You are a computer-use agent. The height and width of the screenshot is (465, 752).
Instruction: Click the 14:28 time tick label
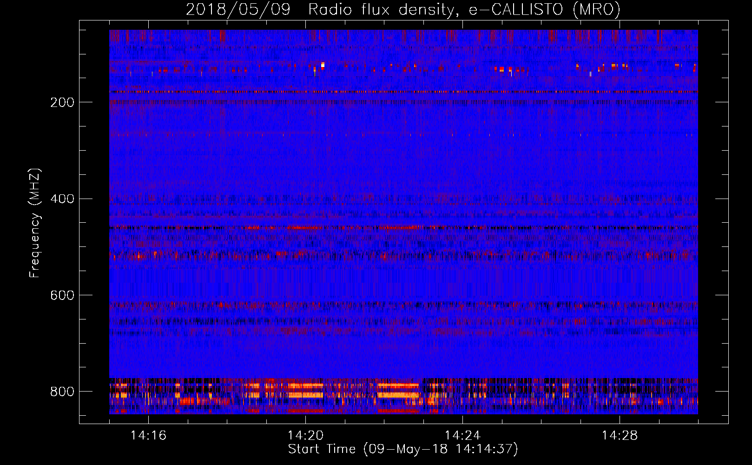[x=620, y=435]
